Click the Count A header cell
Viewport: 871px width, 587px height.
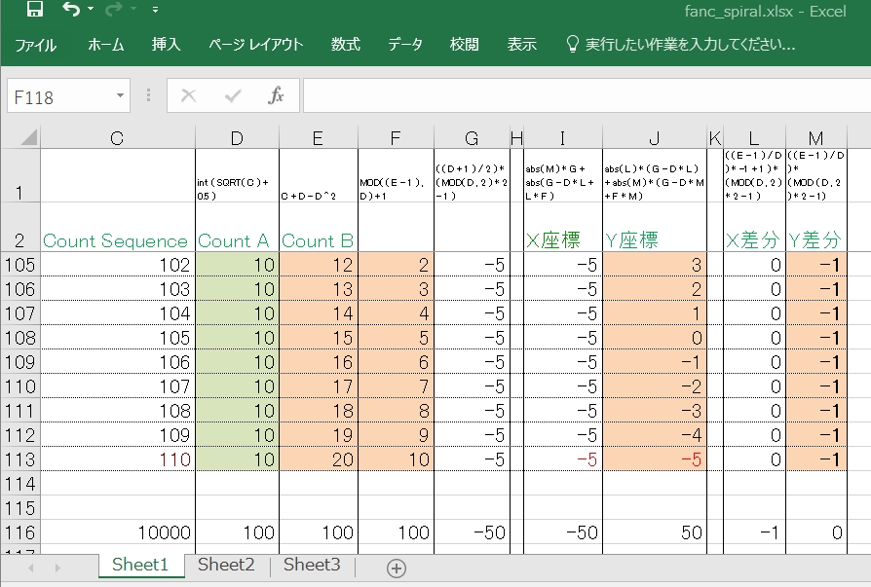pos(237,228)
